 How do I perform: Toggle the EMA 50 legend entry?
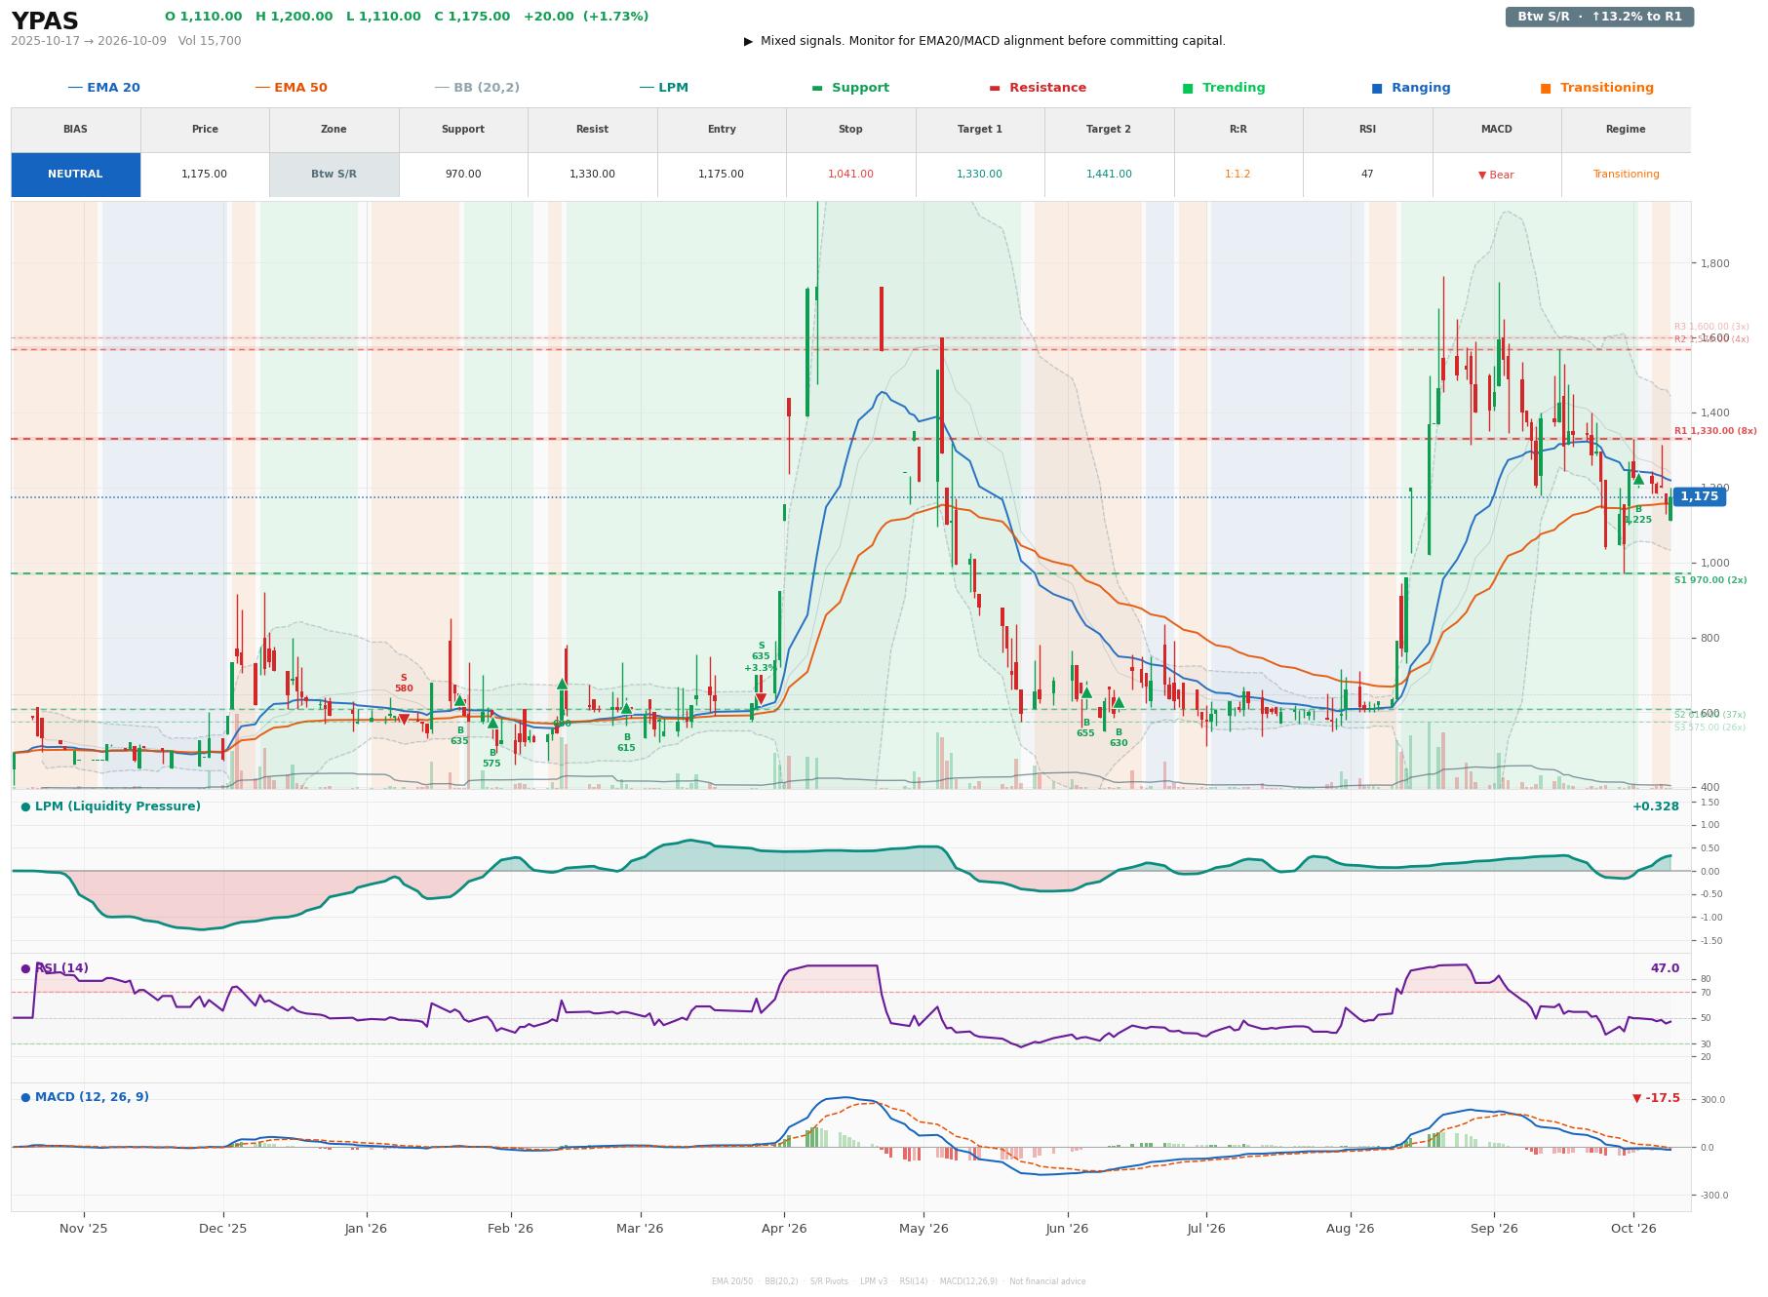pos(291,88)
